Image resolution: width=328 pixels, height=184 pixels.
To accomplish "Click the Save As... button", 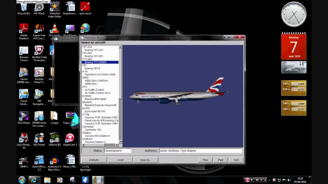I will 146,160.
